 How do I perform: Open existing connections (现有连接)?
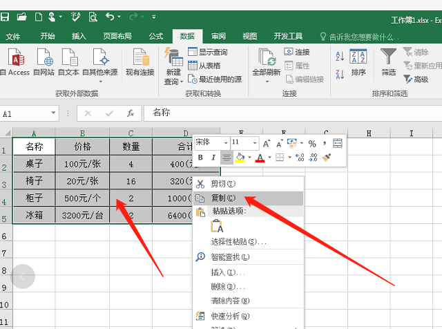(140, 62)
